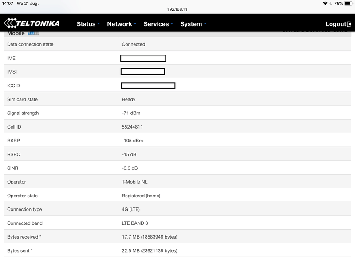Select the '4G (LTE)' connection type

click(130, 209)
